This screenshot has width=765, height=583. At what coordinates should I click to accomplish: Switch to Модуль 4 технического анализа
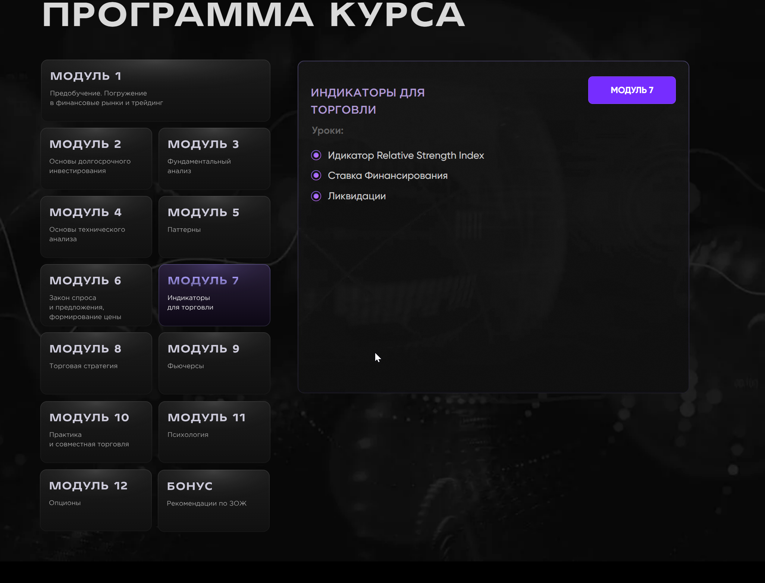pyautogui.click(x=96, y=227)
